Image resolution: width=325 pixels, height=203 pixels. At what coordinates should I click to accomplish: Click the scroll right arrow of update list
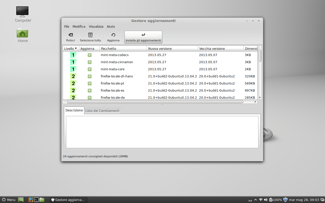pyautogui.click(x=255, y=102)
